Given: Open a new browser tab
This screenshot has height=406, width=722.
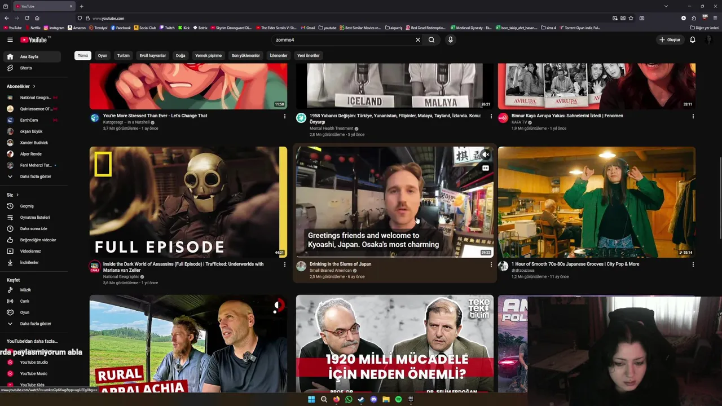Looking at the screenshot, I should click(82, 6).
